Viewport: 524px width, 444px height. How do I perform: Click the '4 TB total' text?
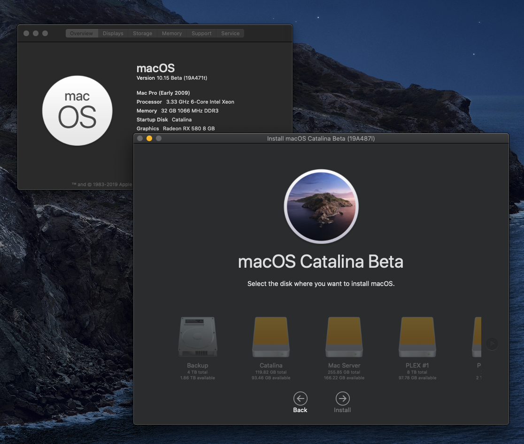pyautogui.click(x=198, y=372)
